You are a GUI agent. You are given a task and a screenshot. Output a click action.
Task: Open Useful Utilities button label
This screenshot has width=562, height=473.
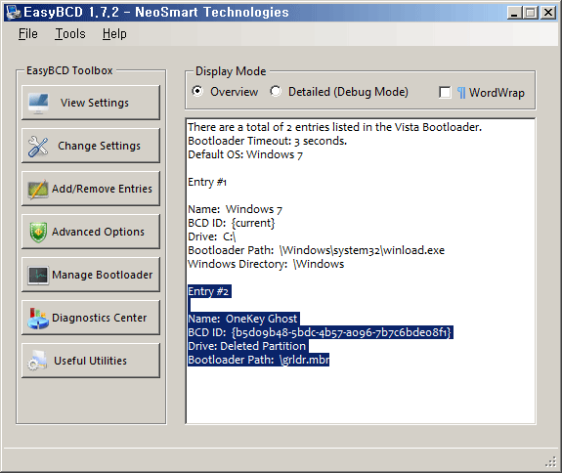click(90, 361)
